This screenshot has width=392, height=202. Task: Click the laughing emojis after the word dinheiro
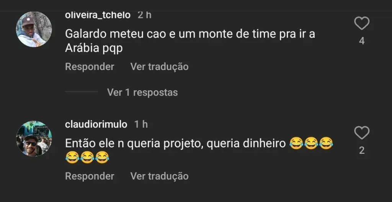point(311,143)
